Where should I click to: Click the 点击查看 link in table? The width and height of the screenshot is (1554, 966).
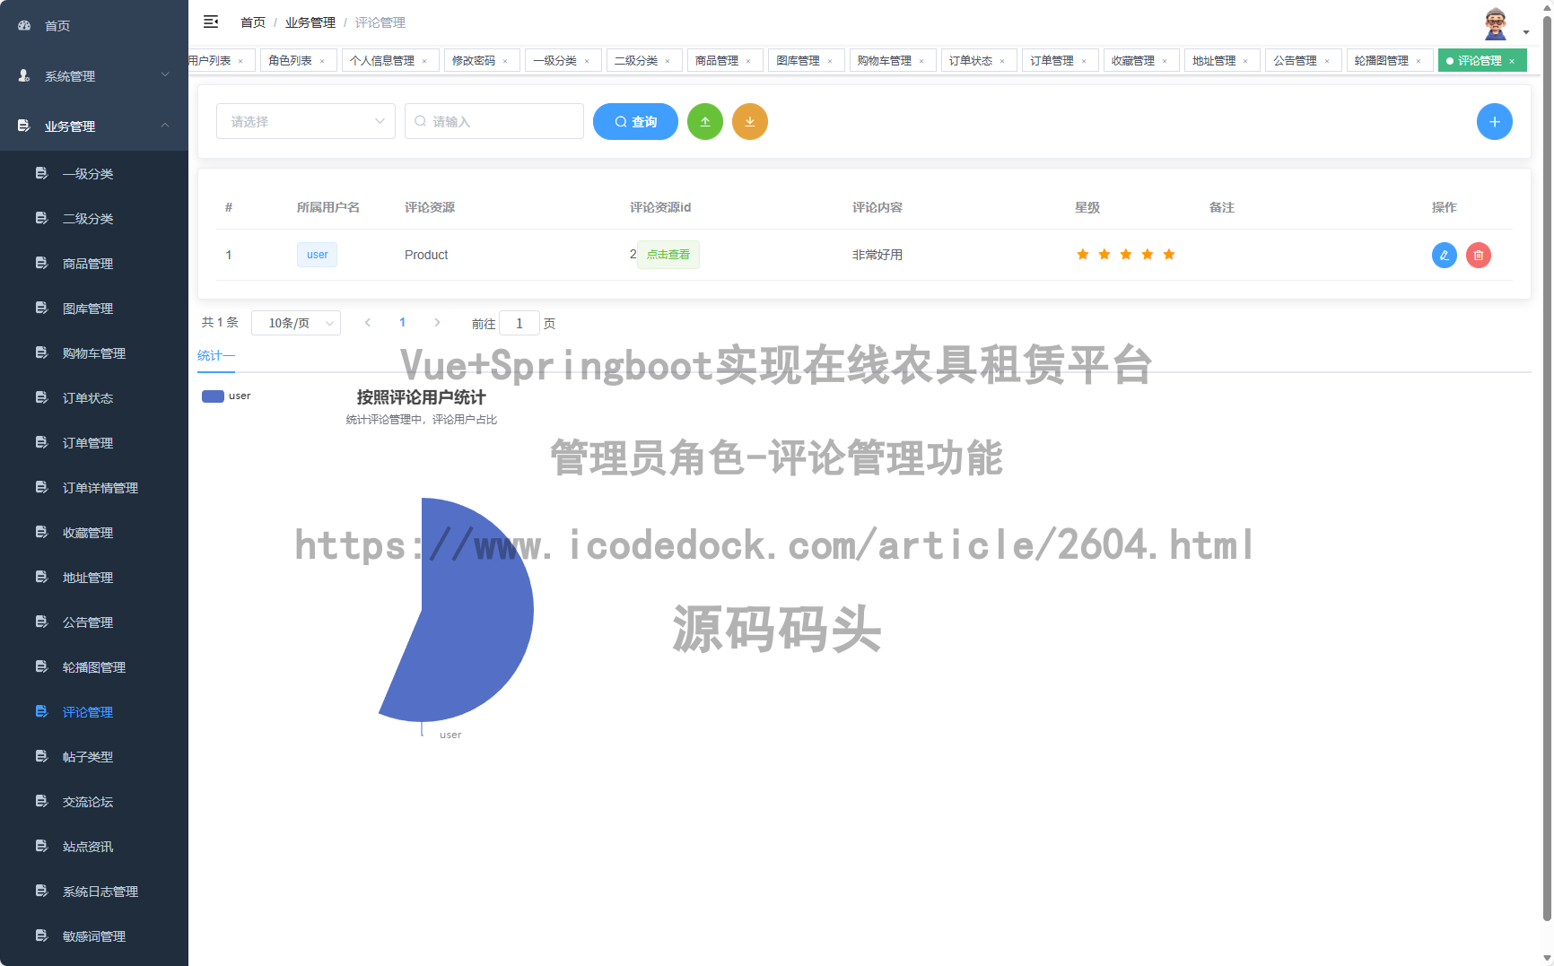(668, 255)
